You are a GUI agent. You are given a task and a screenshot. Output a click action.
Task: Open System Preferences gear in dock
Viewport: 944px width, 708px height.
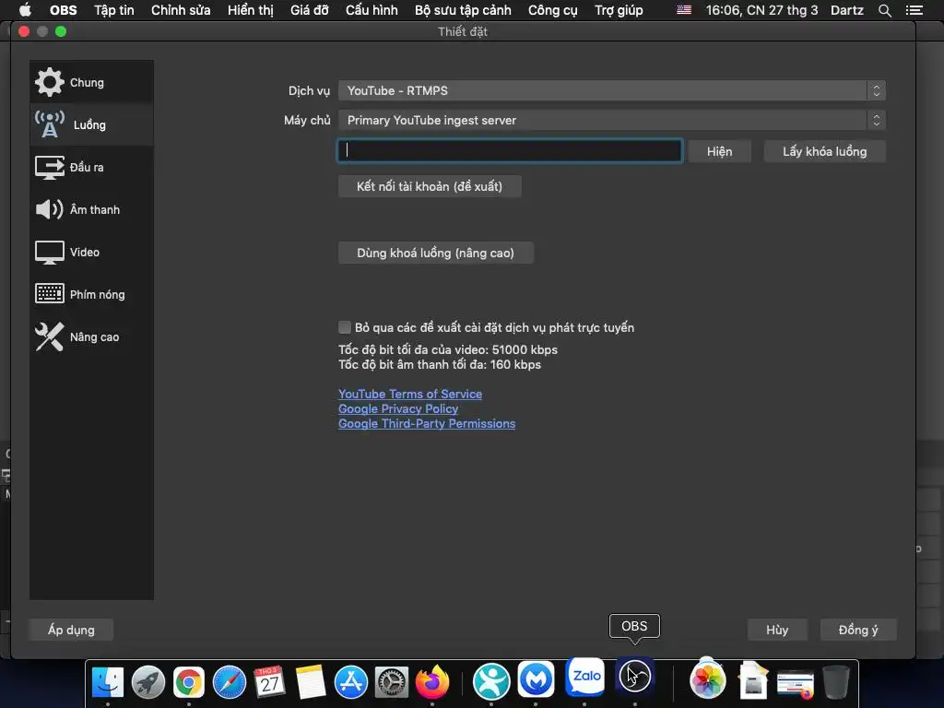(391, 682)
